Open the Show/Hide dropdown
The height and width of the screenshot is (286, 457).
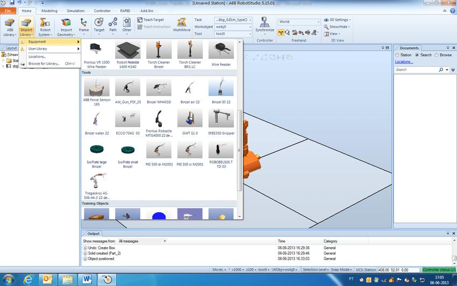tap(337, 27)
